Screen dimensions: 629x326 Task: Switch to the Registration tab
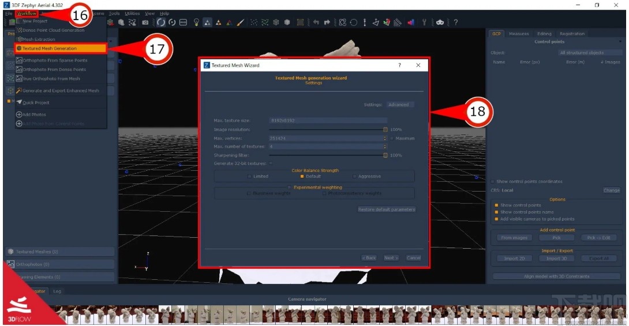tap(572, 33)
